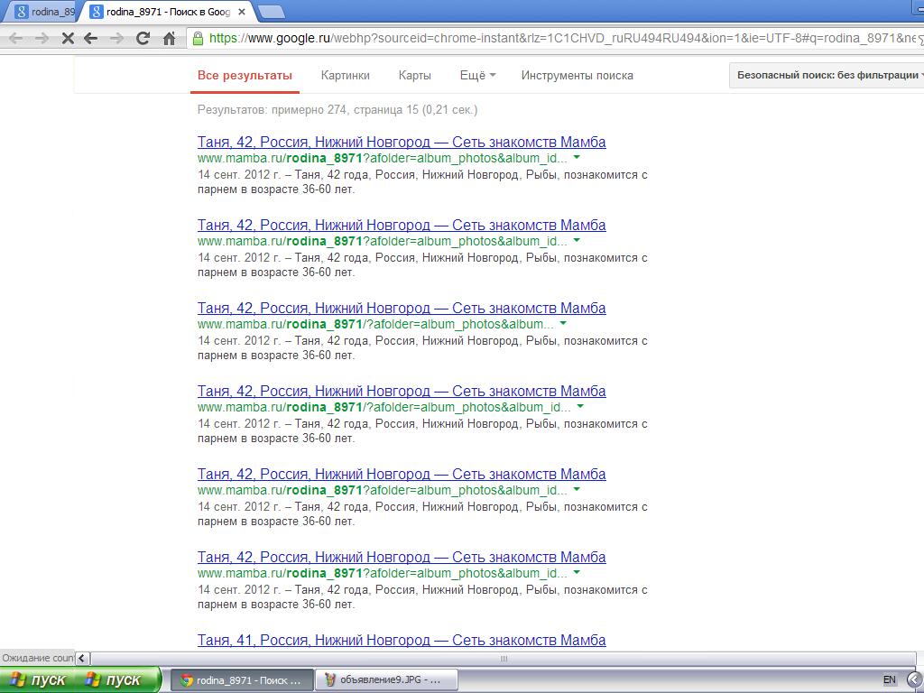Switch to Карты results
Viewport: 924px width, 693px height.
(415, 76)
